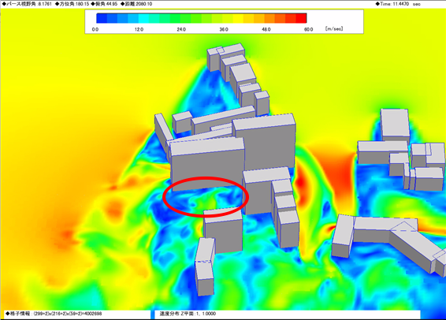Click inside the red ellipse annotation

coord(206,197)
